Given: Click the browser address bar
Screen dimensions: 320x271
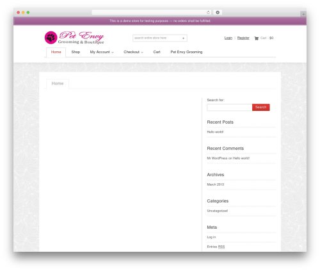Looking at the screenshot, I should pos(152,12).
